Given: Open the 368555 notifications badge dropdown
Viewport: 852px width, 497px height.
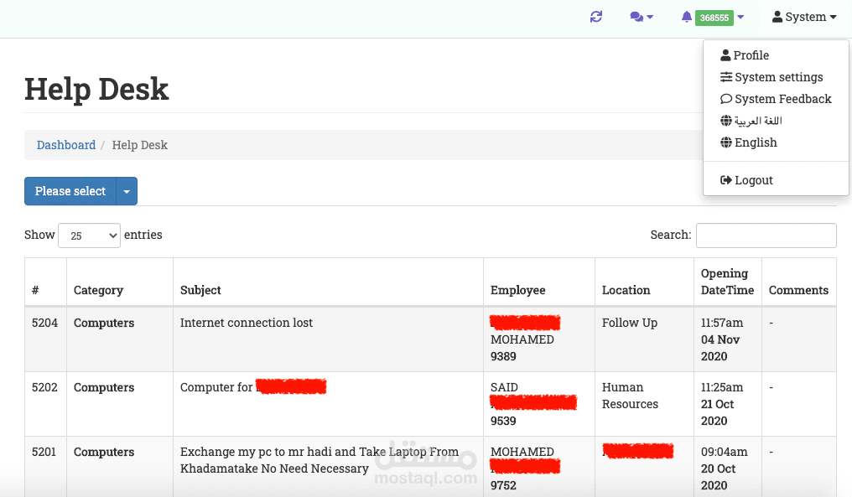Looking at the screenshot, I should [716, 18].
